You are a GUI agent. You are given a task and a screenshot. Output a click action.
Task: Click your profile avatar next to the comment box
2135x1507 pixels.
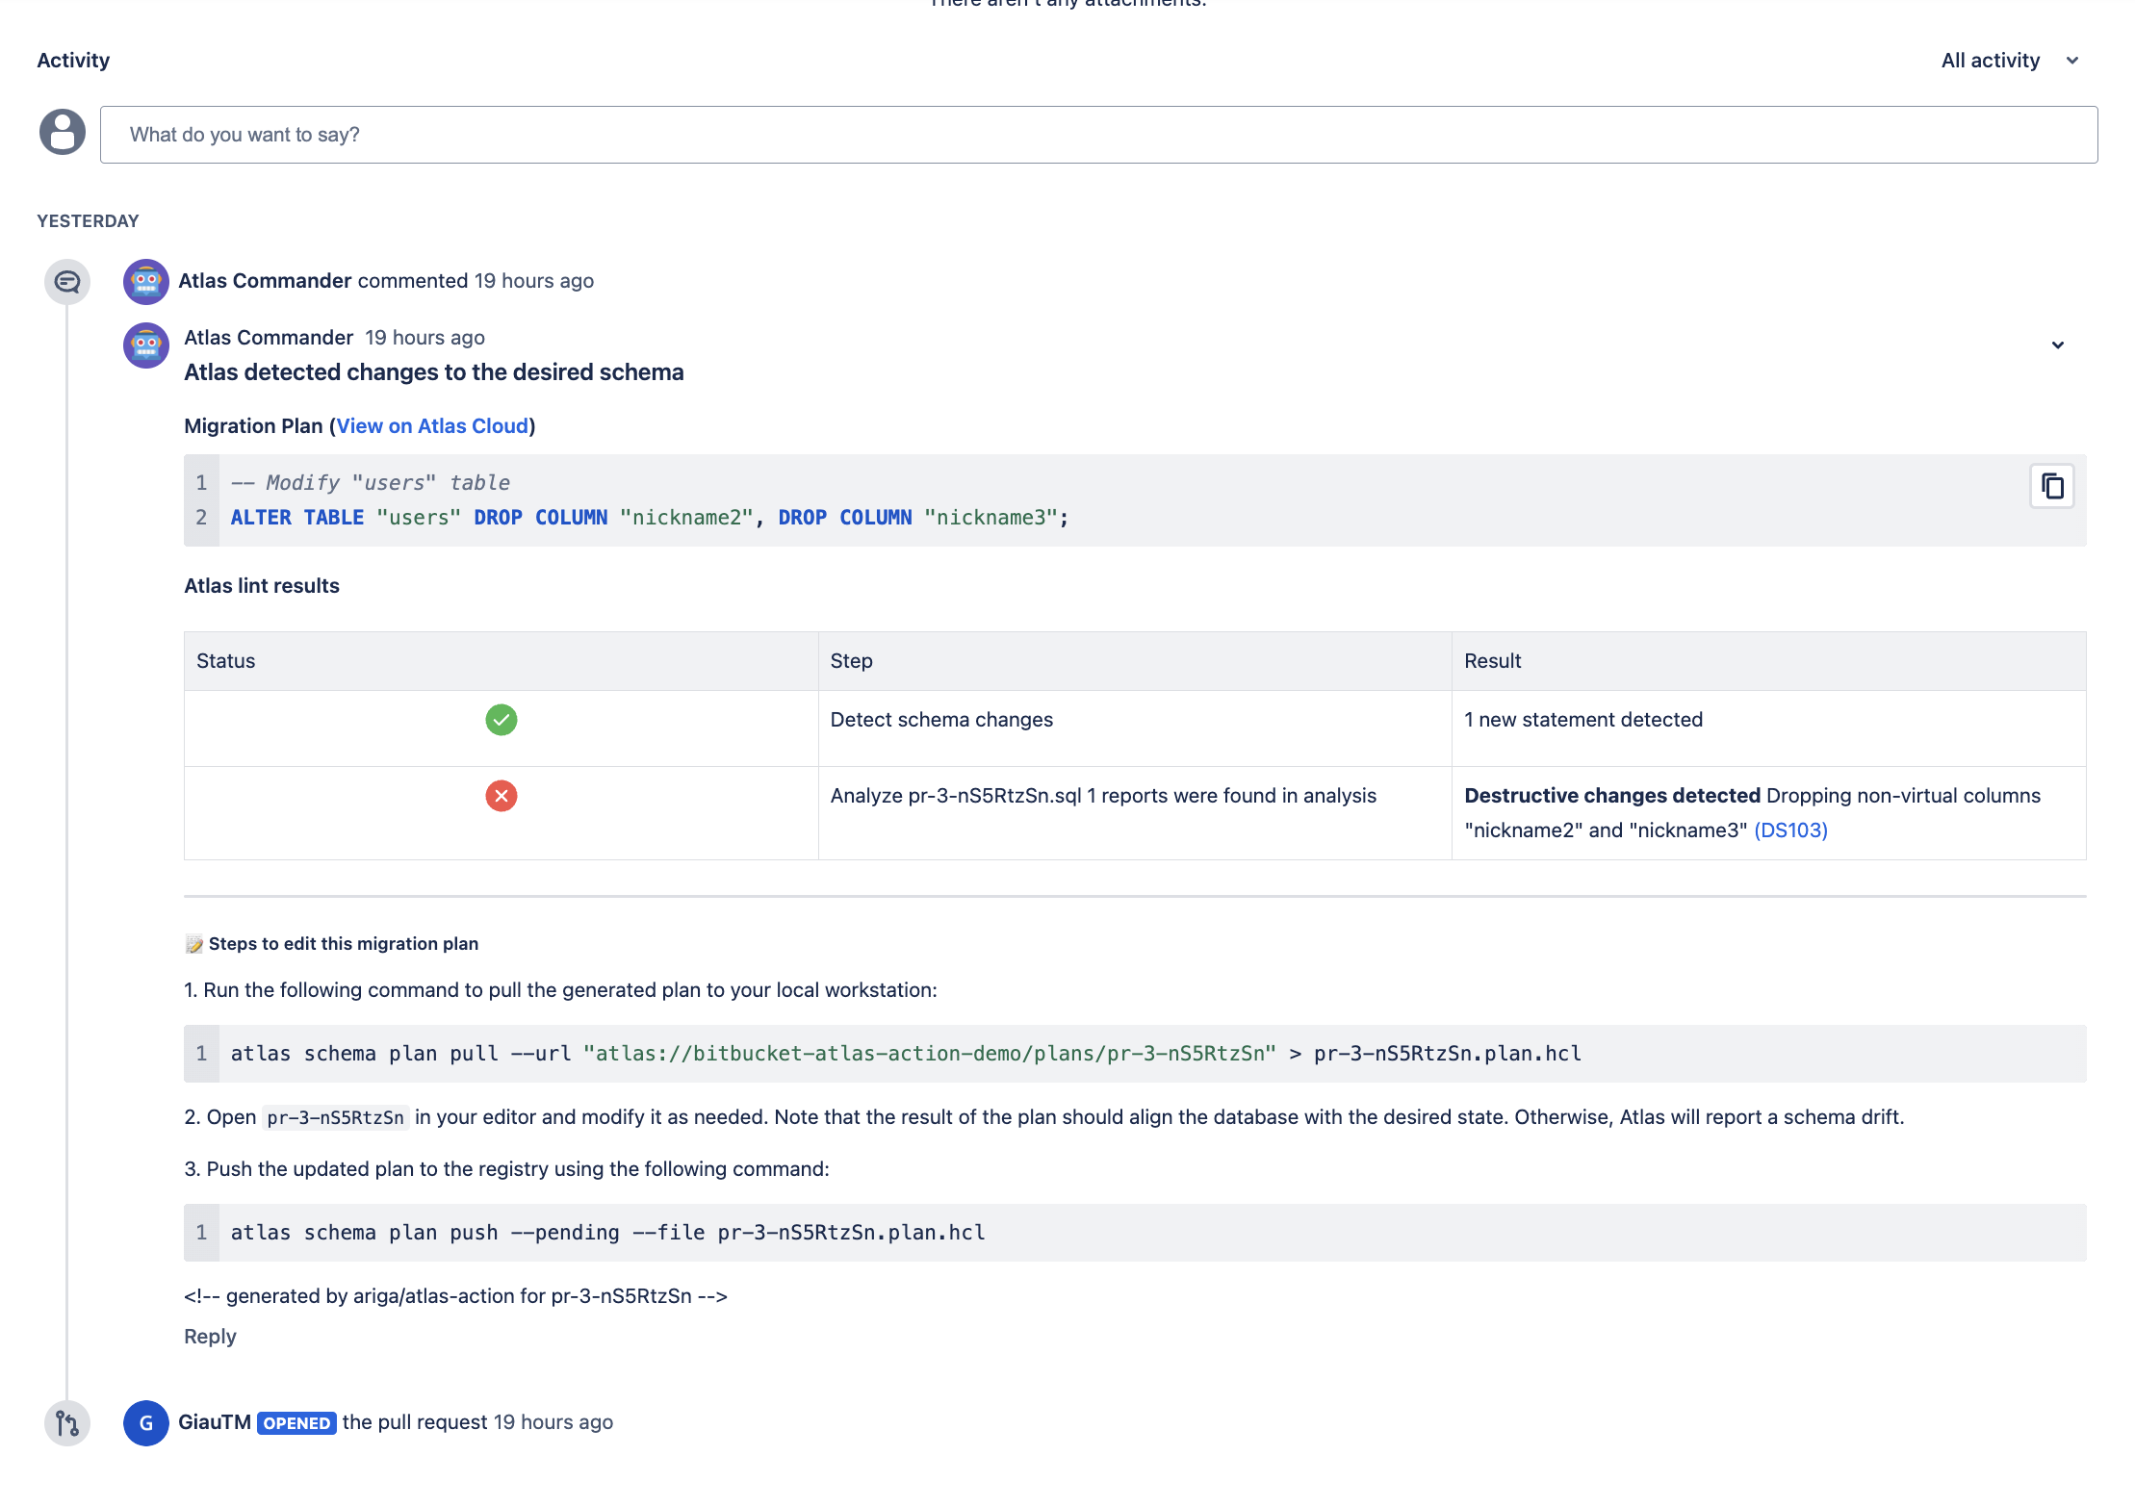[62, 133]
